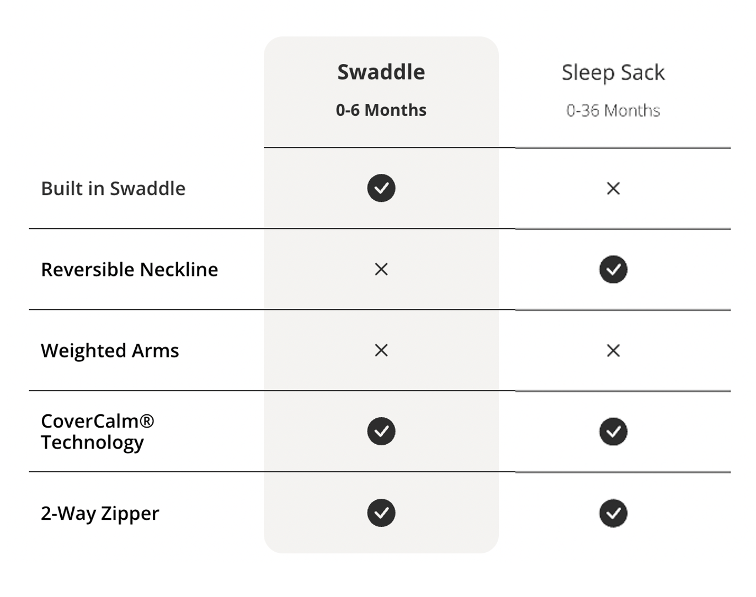Screen dimensions: 756x597
Task: Click the Sleep Sack Reversible Neckline checkmark
Action: point(613,269)
